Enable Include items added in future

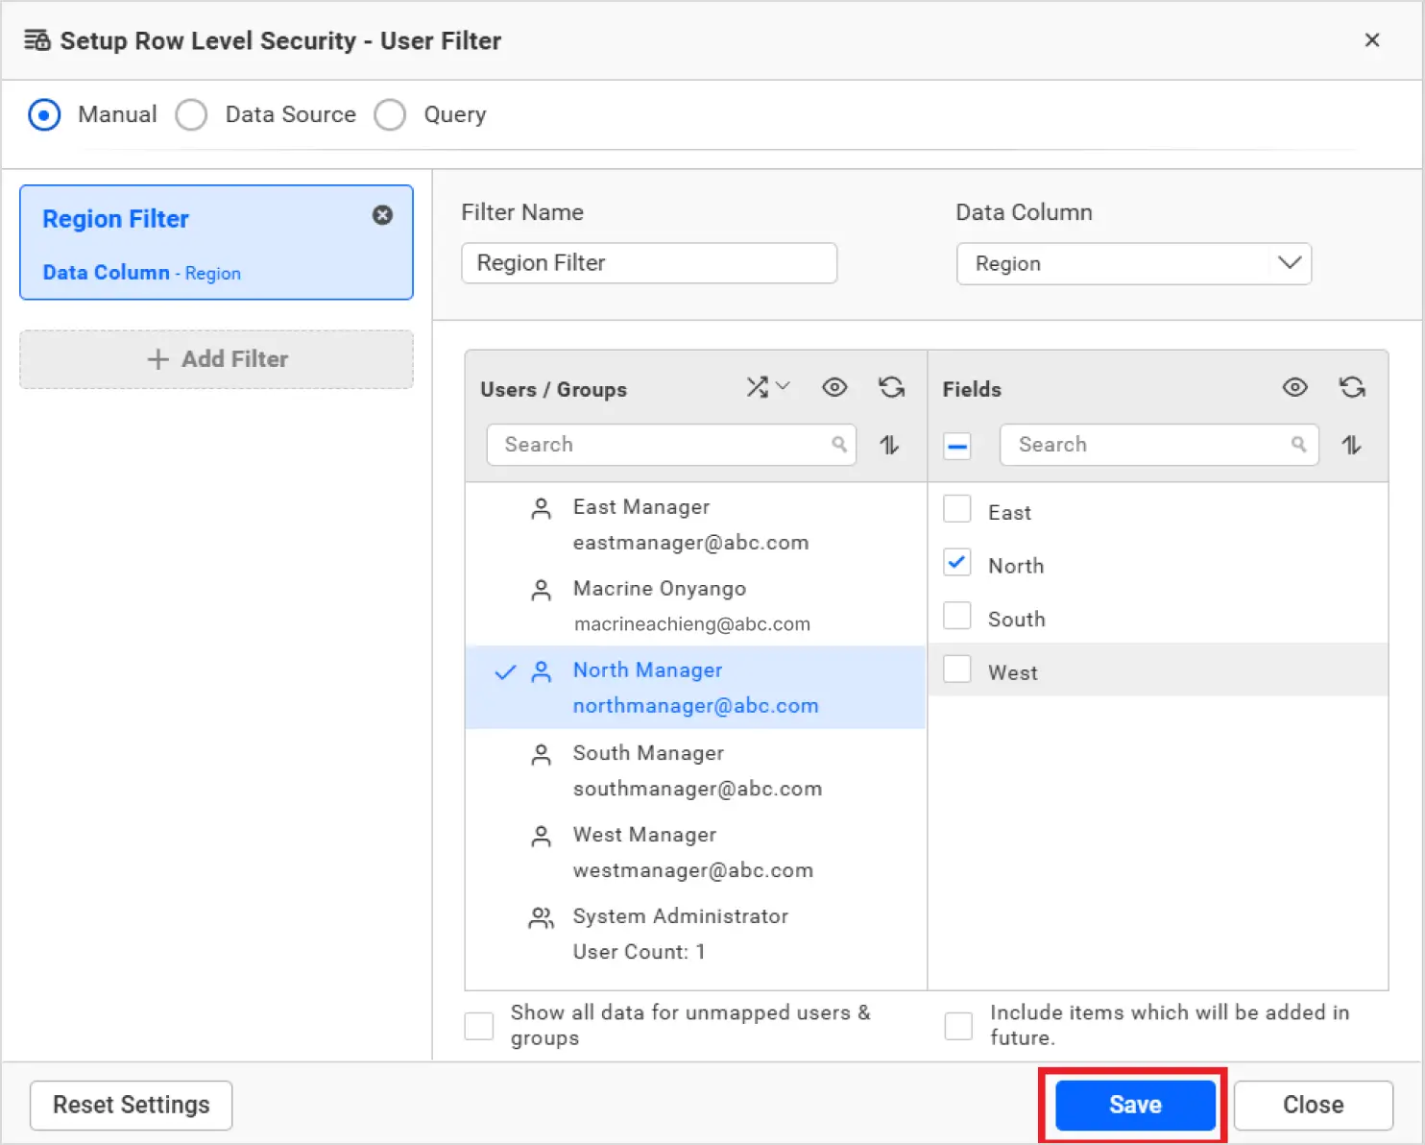pos(958,1025)
